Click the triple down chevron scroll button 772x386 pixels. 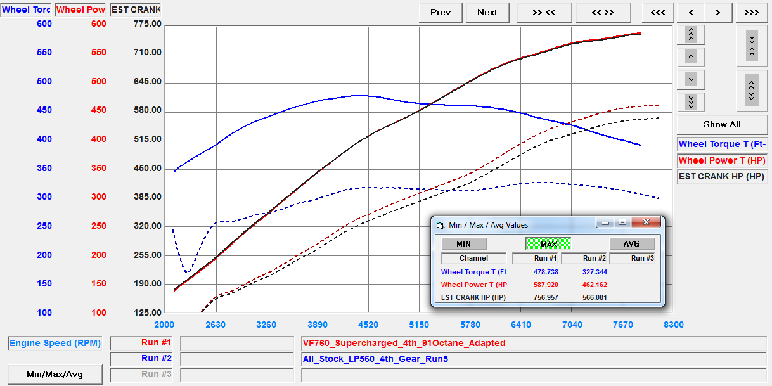tap(691, 101)
